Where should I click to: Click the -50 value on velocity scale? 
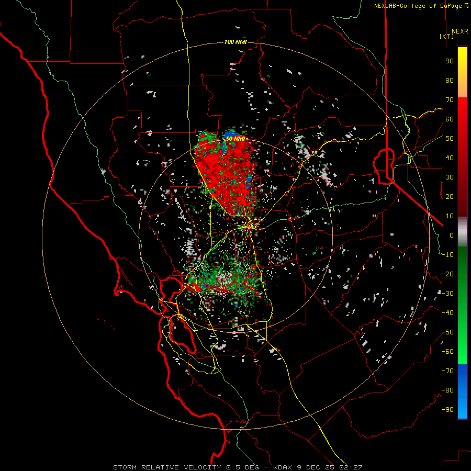click(447, 332)
